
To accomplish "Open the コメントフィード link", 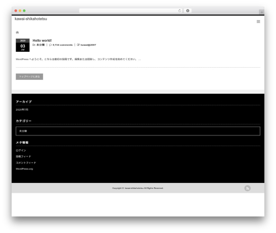I will click(x=26, y=162).
